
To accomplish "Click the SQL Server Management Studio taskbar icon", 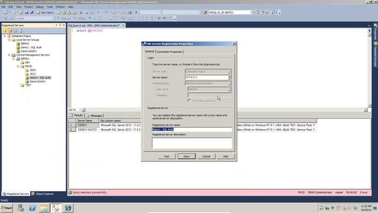I will click(56, 208).
